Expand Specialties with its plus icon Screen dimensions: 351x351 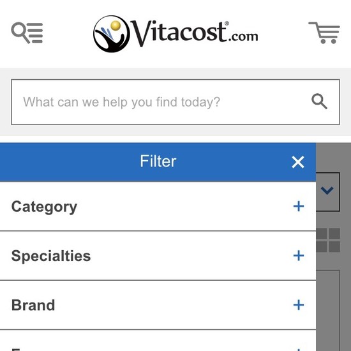(299, 255)
